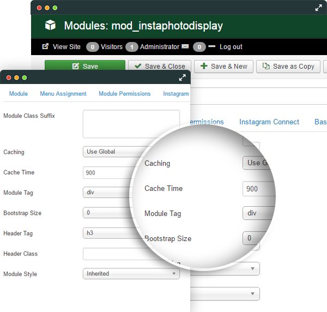The width and height of the screenshot is (327, 312).
Task: Open the lowest back-window dropdown arrow
Action: (252, 293)
